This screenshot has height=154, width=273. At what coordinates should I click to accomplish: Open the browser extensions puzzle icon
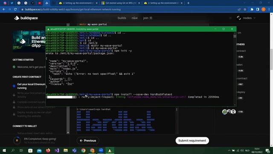coord(252,9)
